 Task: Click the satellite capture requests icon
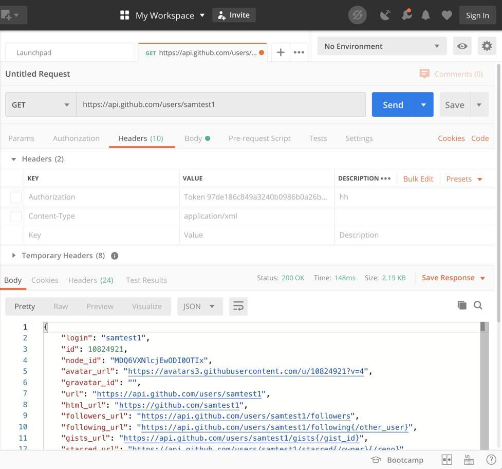[385, 15]
